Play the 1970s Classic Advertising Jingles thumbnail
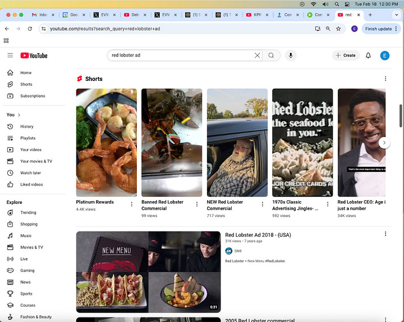 [302, 143]
